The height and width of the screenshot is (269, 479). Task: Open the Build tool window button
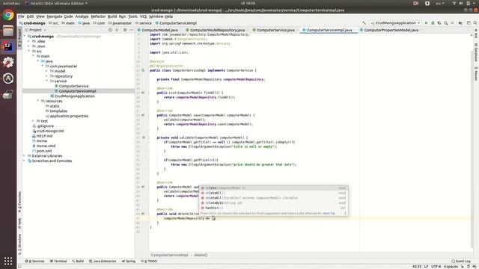pos(78,261)
